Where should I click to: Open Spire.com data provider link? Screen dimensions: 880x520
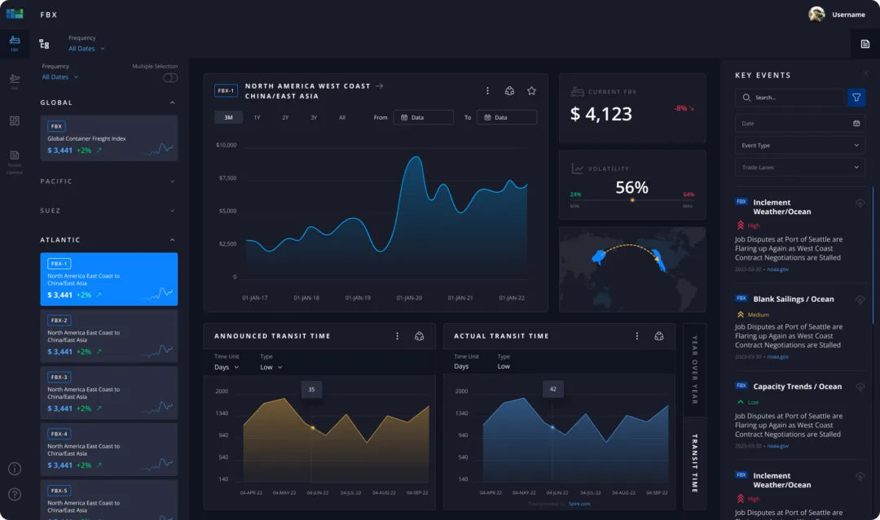[x=579, y=504]
